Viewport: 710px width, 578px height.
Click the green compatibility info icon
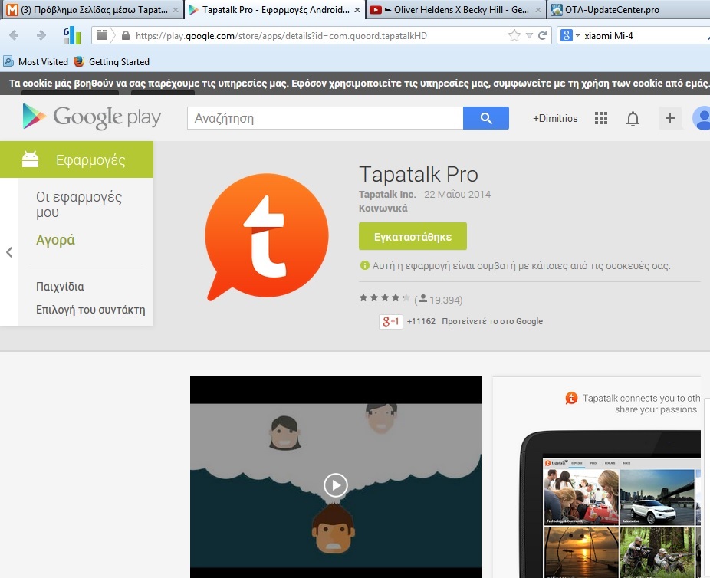point(364,265)
